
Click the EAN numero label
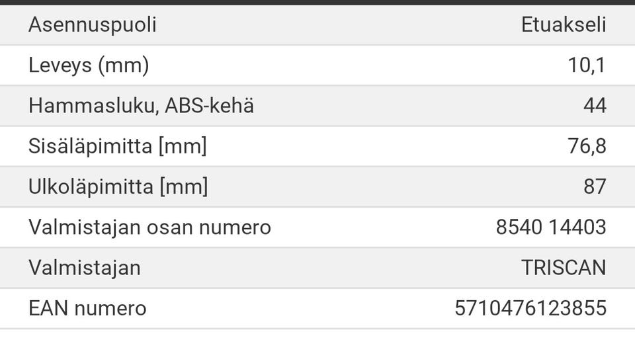87,308
